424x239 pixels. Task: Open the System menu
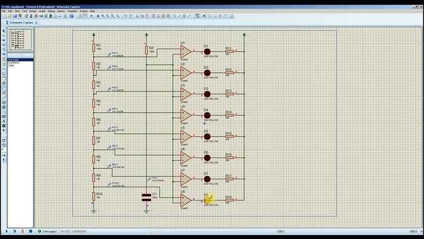coord(83,11)
